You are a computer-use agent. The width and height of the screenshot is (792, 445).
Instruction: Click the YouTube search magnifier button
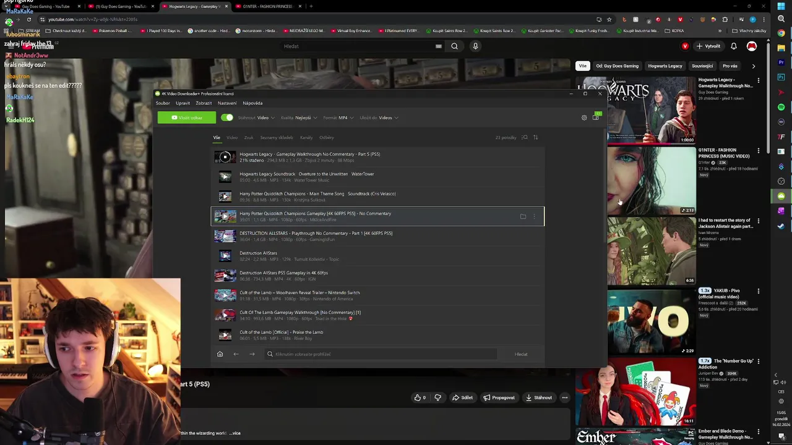(x=454, y=46)
